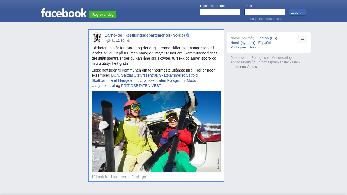Click the AdChoices triangle icon

[253, 62]
